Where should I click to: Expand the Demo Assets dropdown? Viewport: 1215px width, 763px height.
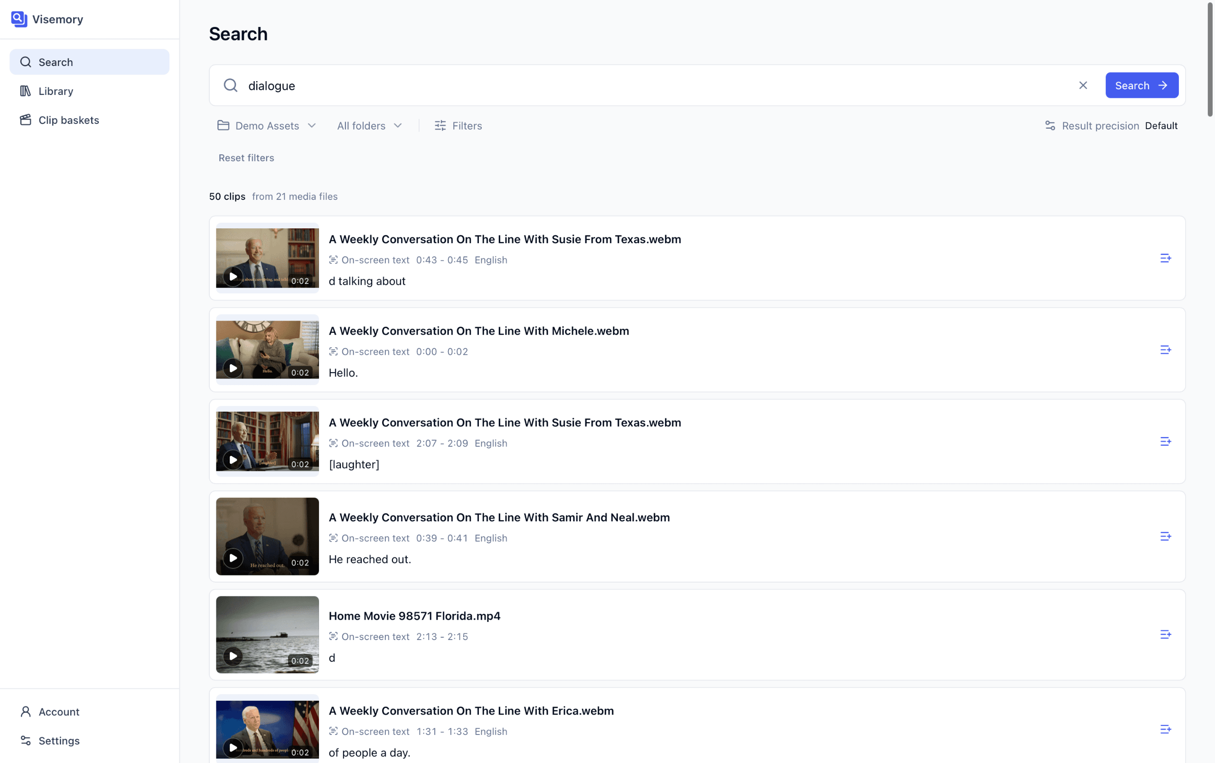[x=267, y=126]
